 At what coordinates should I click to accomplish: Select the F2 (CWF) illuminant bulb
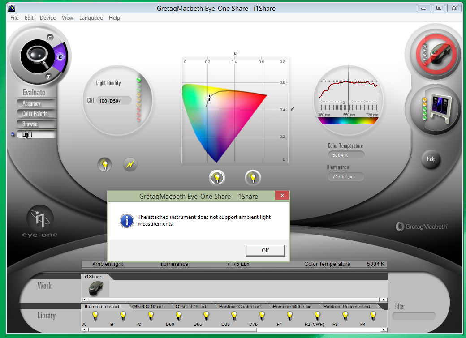click(x=317, y=316)
